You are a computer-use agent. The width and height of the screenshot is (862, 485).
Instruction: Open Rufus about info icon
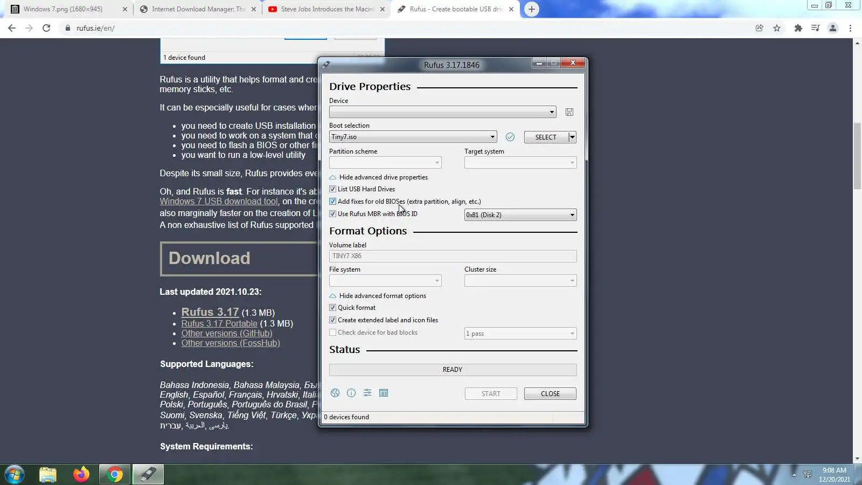351,393
